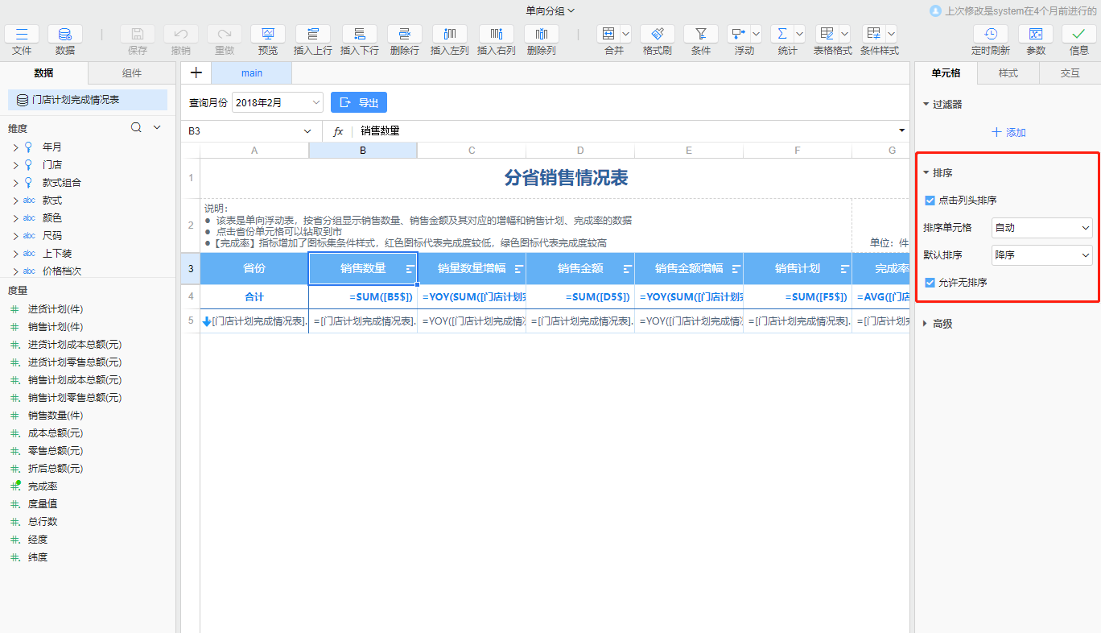Change 默认排序 from 降序 via its dropdown
This screenshot has width=1101, height=633.
[x=1041, y=255]
